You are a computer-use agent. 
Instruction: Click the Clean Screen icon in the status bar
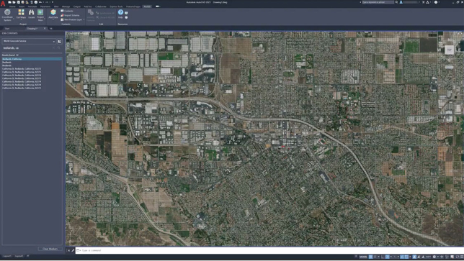tap(458, 257)
